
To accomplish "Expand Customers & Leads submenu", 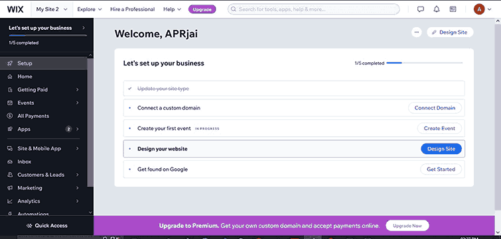I will click(78, 175).
